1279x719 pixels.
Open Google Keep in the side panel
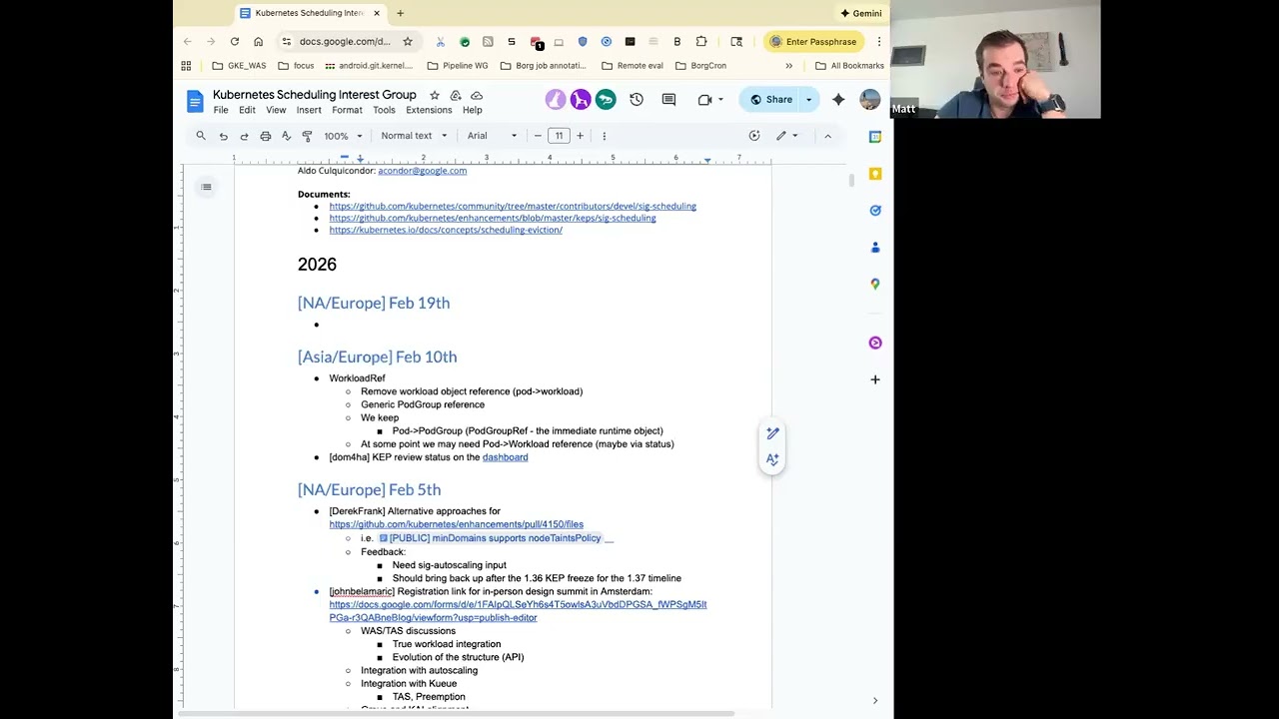875,174
